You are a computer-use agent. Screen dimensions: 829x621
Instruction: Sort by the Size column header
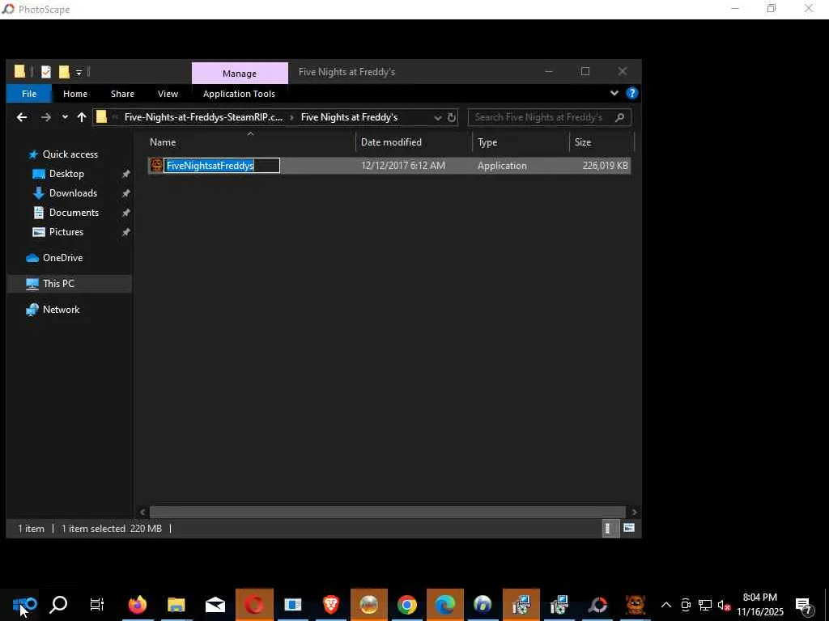point(602,142)
